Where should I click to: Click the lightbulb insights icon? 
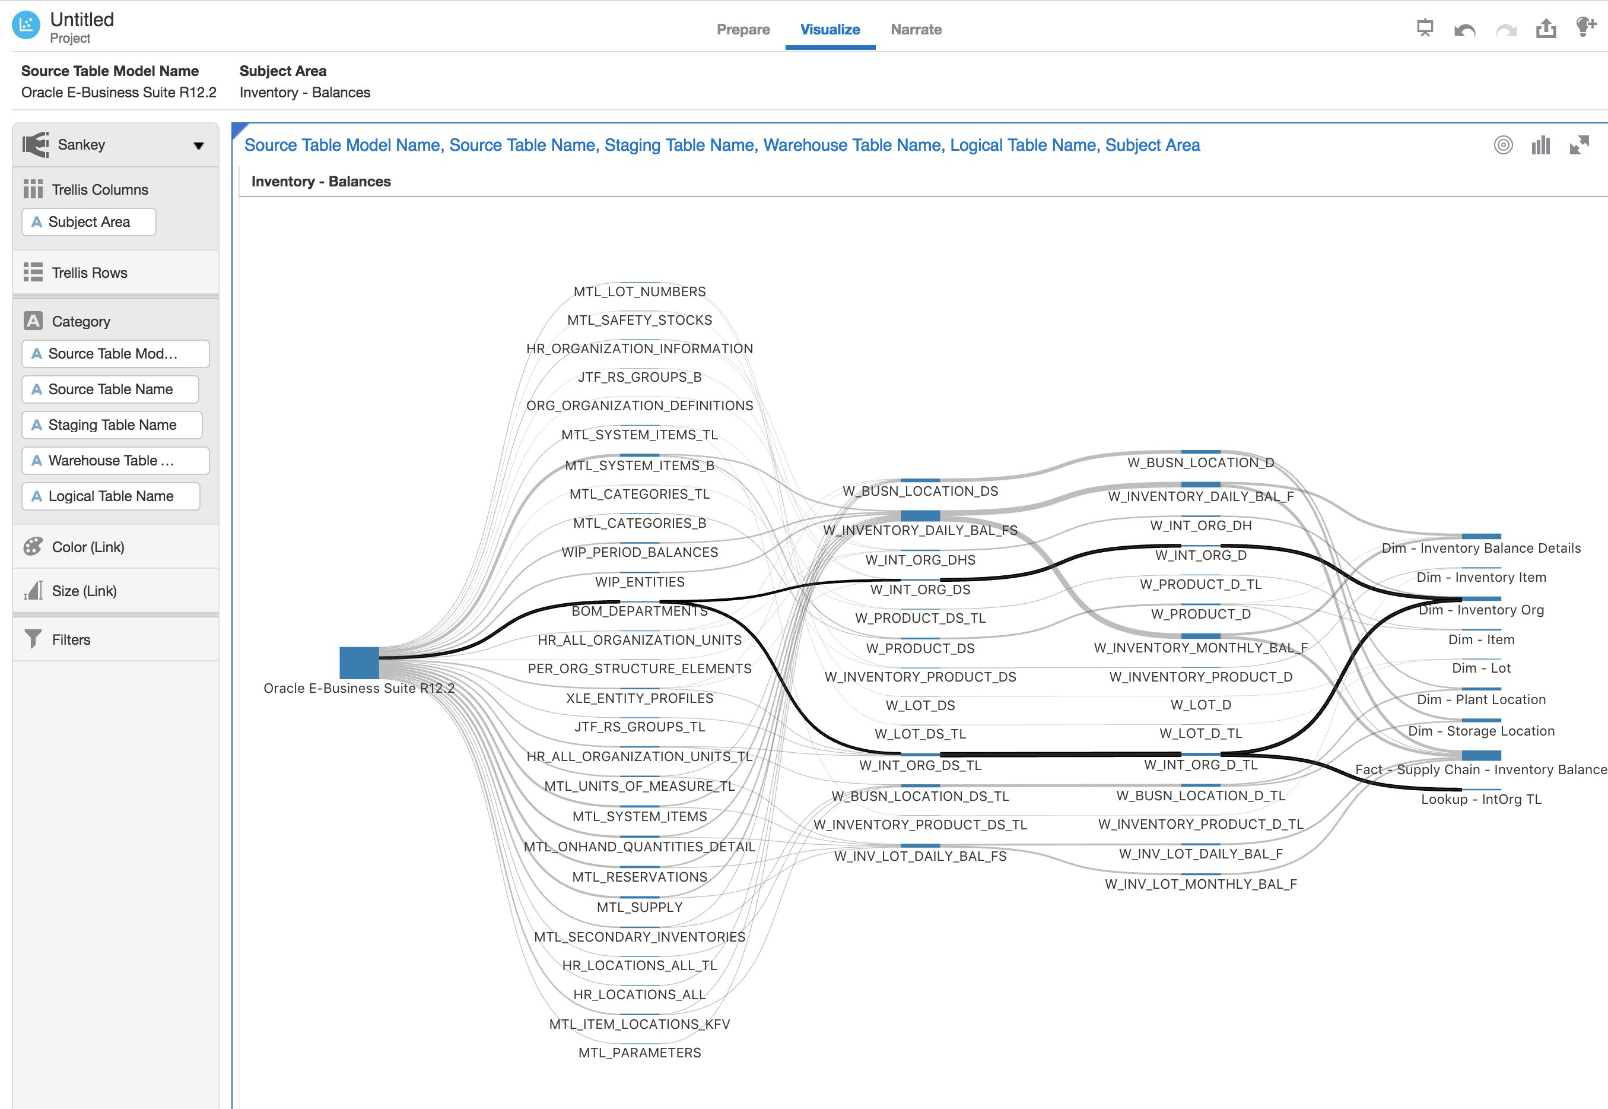pyautogui.click(x=1586, y=27)
